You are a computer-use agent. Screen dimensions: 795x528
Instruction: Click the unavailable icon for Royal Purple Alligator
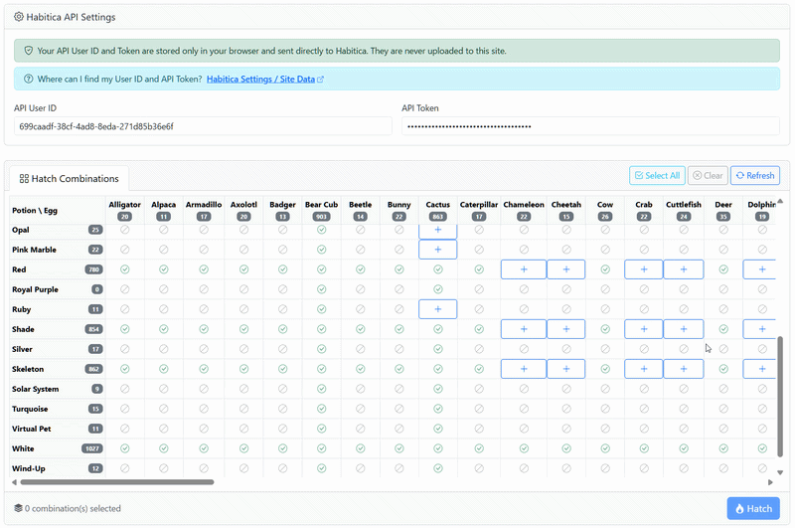click(125, 289)
